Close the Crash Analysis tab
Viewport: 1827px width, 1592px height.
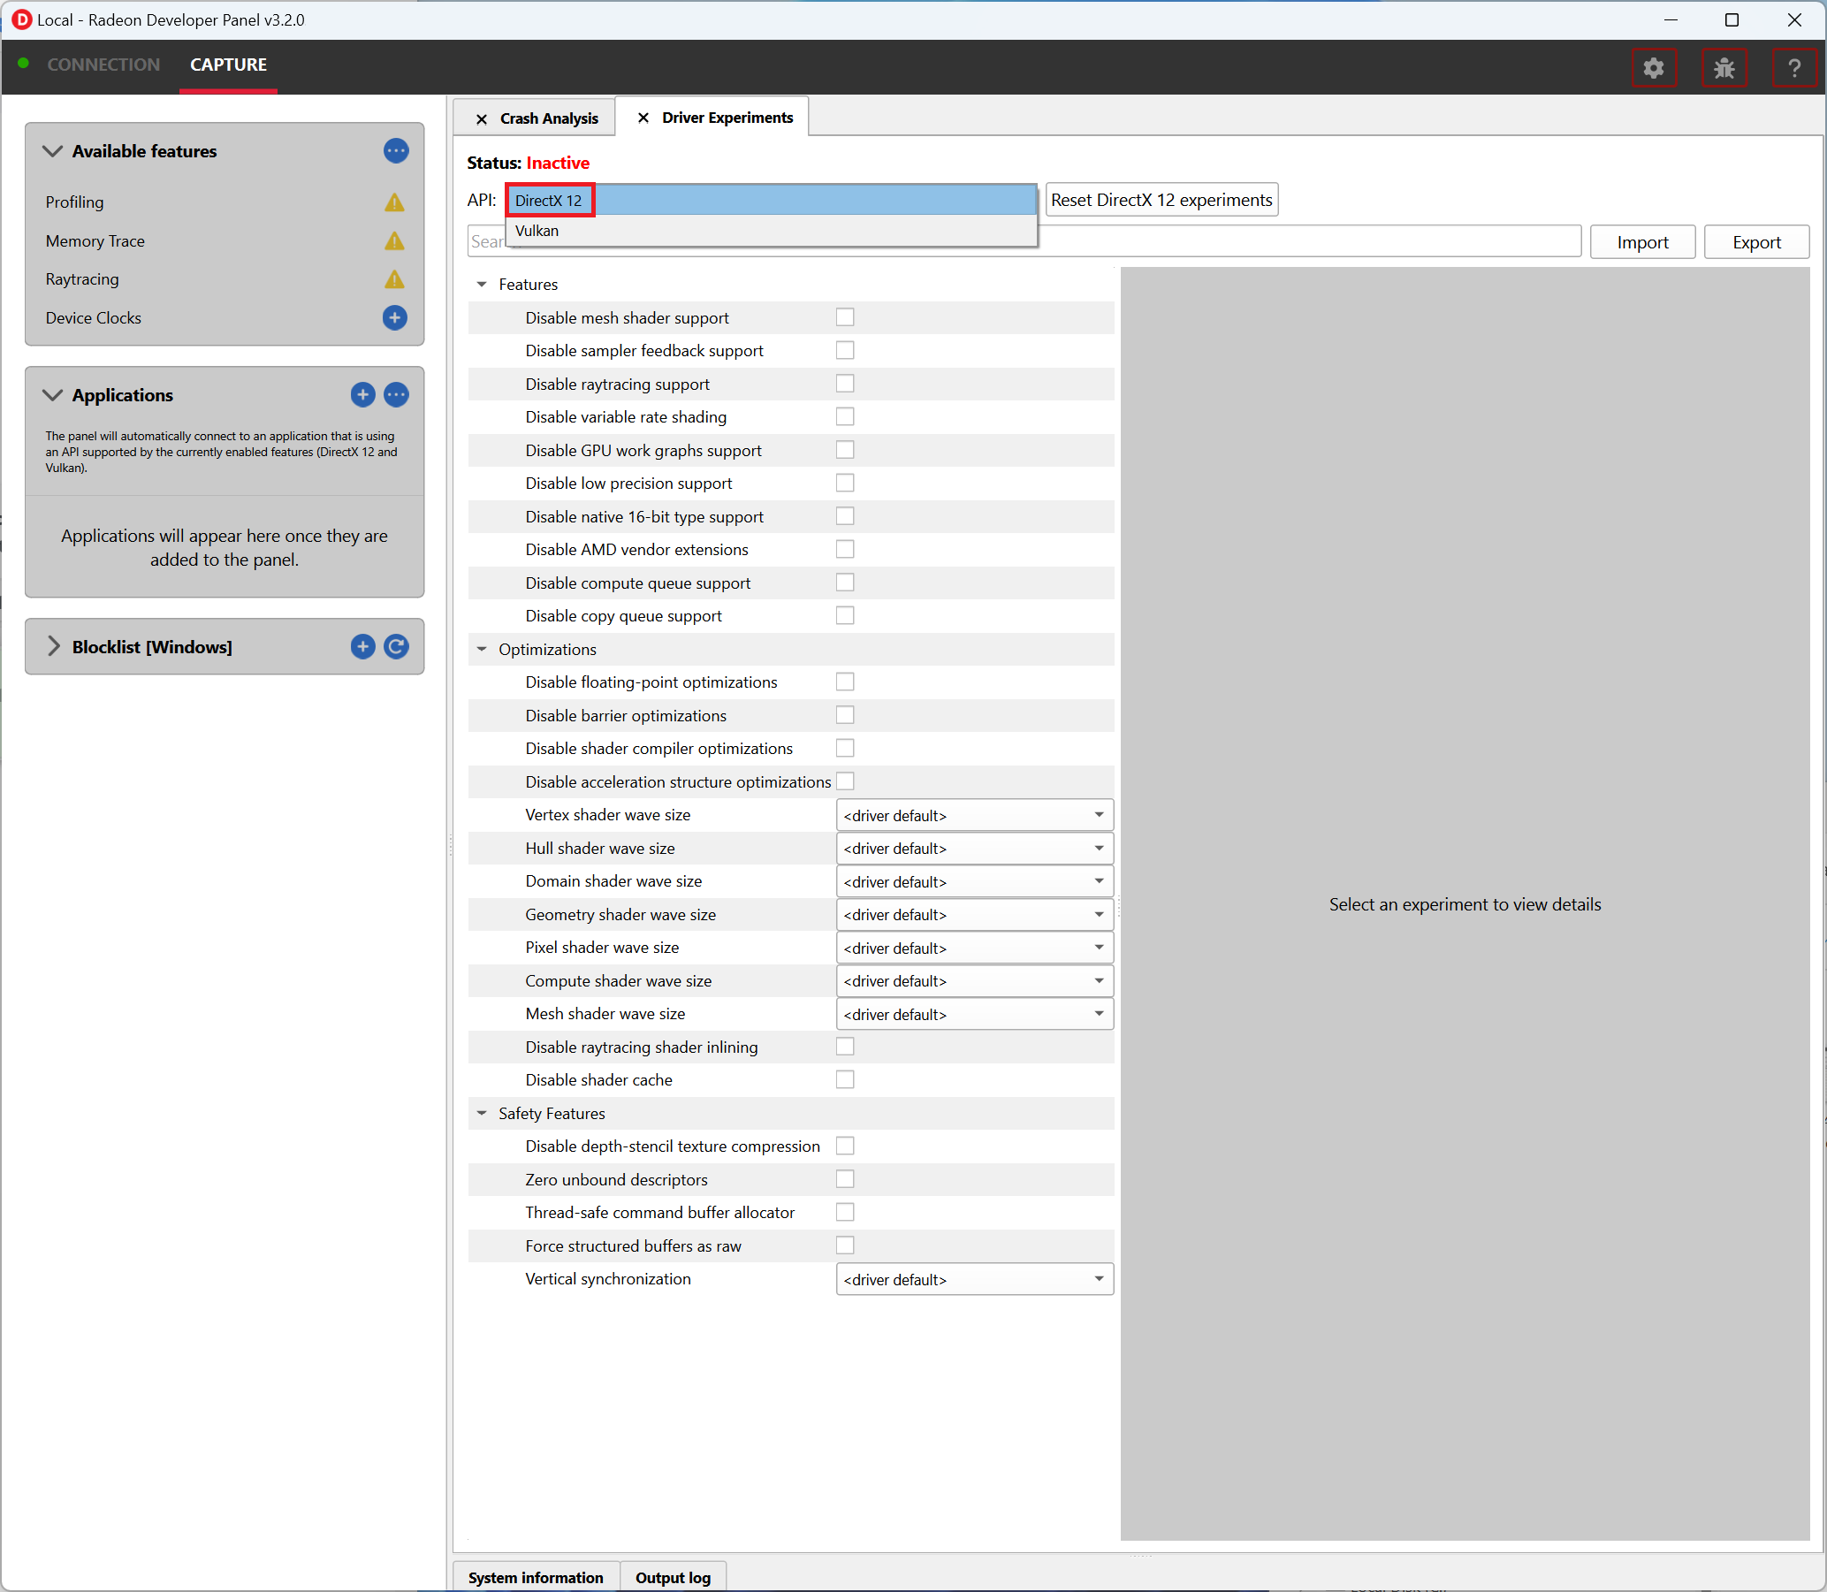482,119
